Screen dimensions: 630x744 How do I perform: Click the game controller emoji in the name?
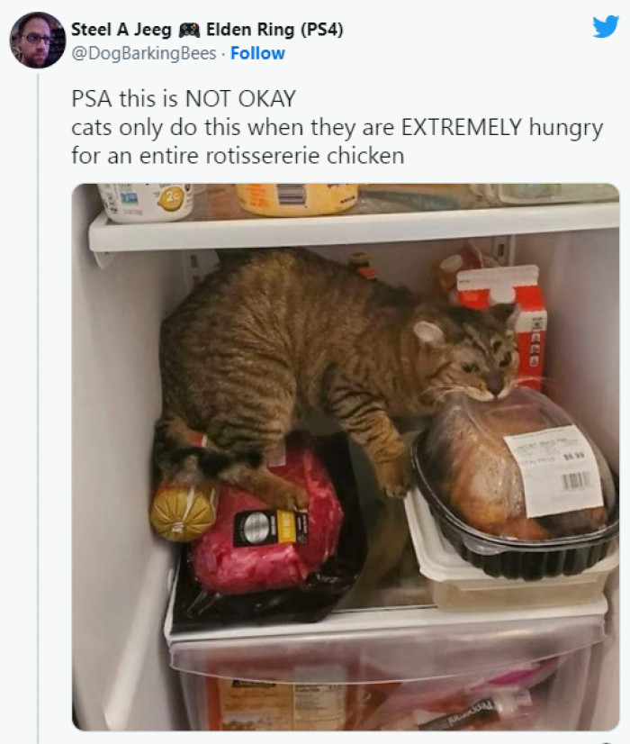(x=190, y=28)
